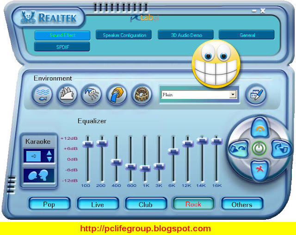Click the 12K equalizer slider handle
The height and width of the screenshot is (235, 296).
click(188, 144)
